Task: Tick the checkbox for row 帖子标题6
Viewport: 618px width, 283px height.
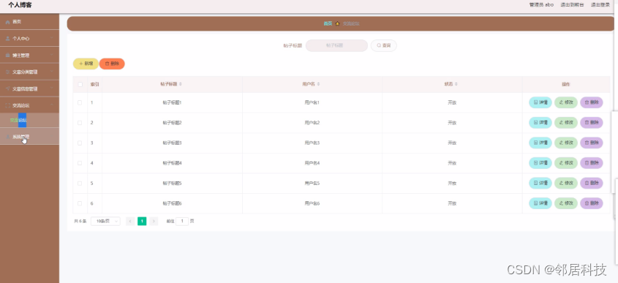Action: click(x=80, y=203)
